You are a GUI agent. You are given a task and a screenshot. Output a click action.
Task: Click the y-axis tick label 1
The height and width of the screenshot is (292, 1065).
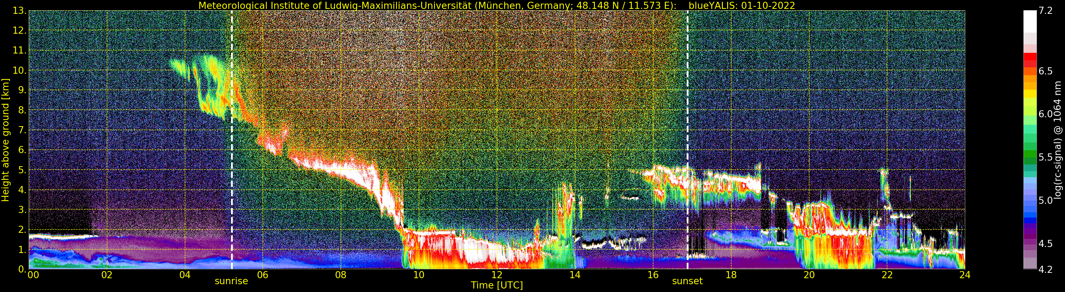click(22, 249)
